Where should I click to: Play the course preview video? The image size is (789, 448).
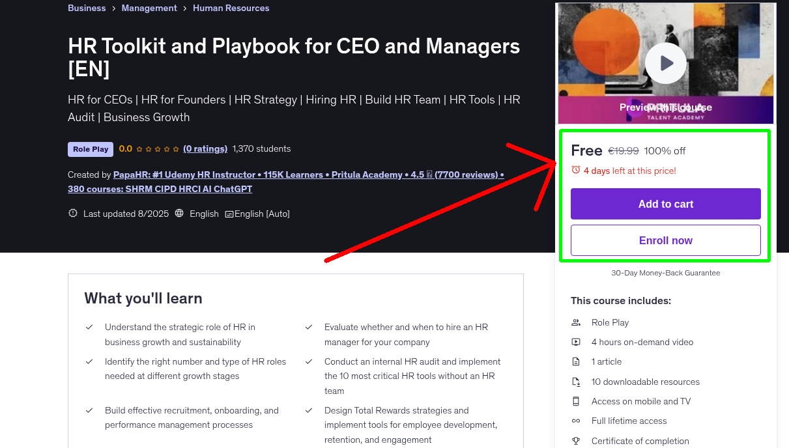tap(665, 63)
